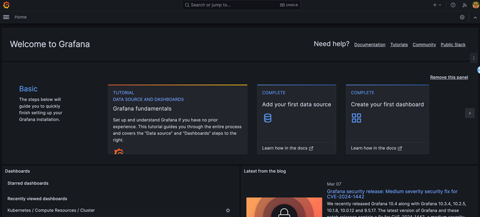The height and width of the screenshot is (217, 480).
Task: Click Add your first data source card
Action: (297, 119)
